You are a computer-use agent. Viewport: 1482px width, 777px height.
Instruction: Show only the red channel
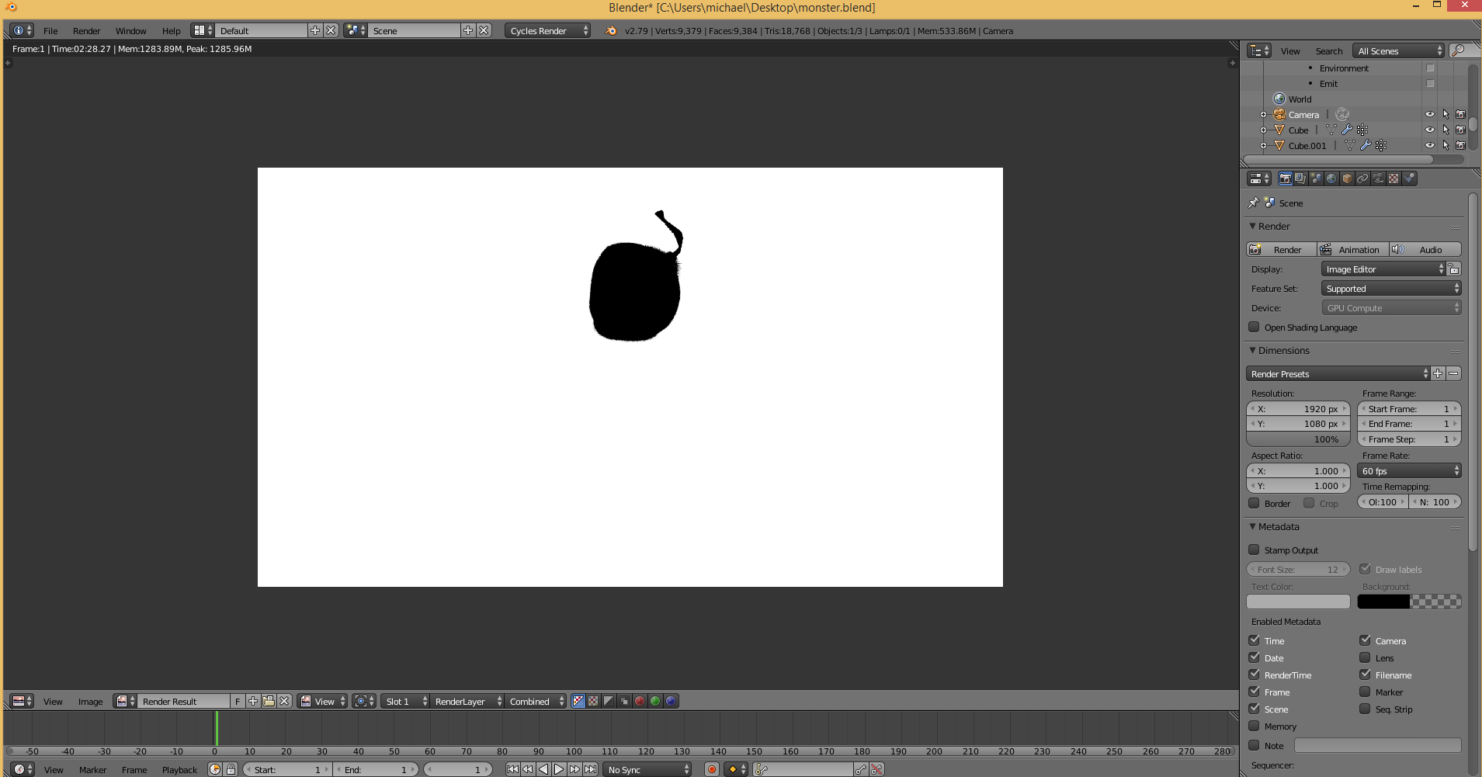[640, 701]
